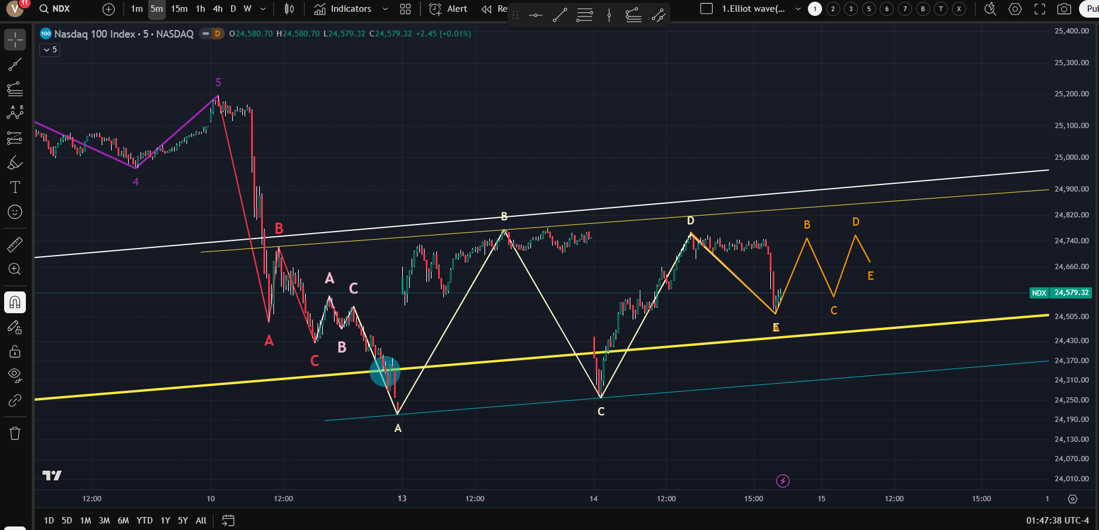Click the trash icon to remove drawings
1099x530 pixels.
(15, 434)
